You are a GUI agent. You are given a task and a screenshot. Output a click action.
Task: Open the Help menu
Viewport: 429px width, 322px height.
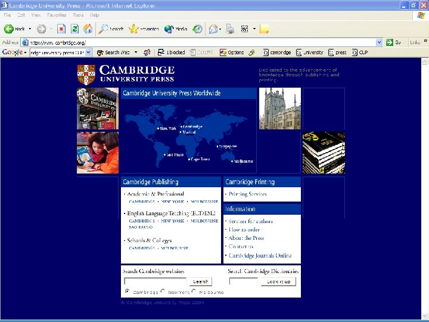pyautogui.click(x=95, y=15)
